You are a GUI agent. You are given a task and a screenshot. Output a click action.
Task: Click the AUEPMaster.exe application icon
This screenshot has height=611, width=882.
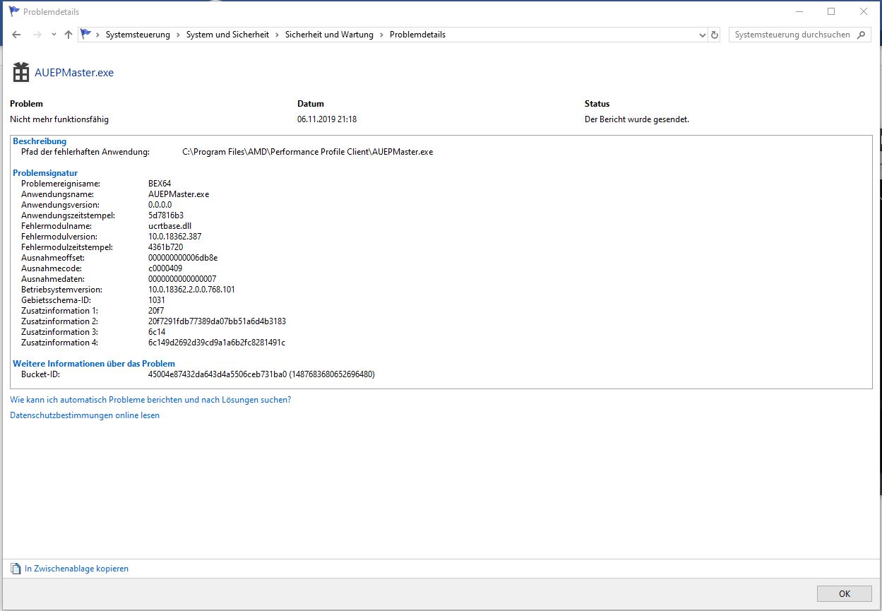click(x=21, y=72)
